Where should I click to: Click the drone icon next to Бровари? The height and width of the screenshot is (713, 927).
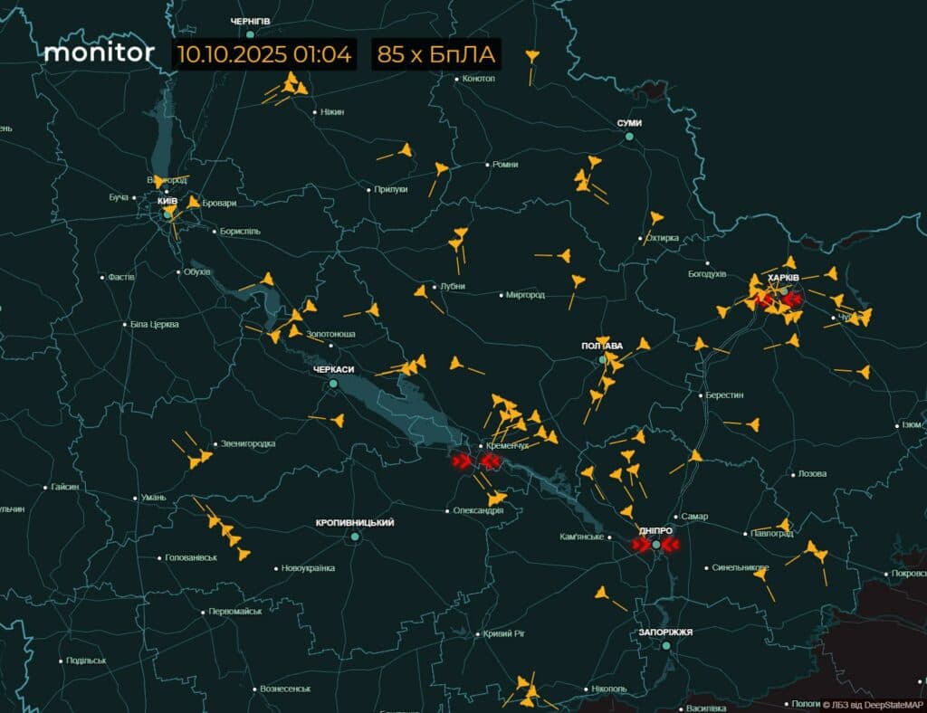pos(193,203)
